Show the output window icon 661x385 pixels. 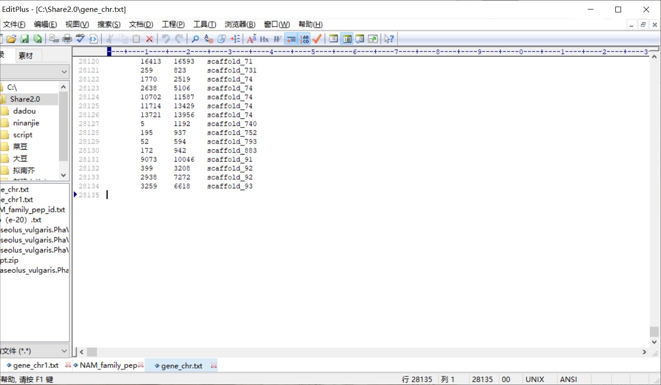pyautogui.click(x=360, y=39)
